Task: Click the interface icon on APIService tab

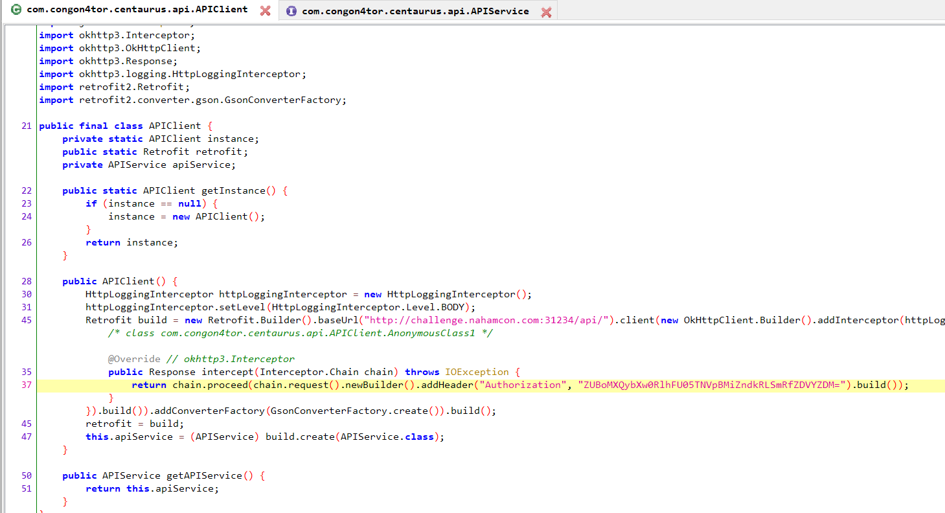Action: (x=291, y=11)
